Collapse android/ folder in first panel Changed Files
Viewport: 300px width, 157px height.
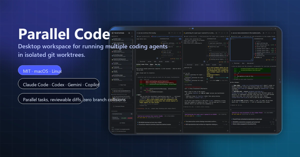click(163, 41)
